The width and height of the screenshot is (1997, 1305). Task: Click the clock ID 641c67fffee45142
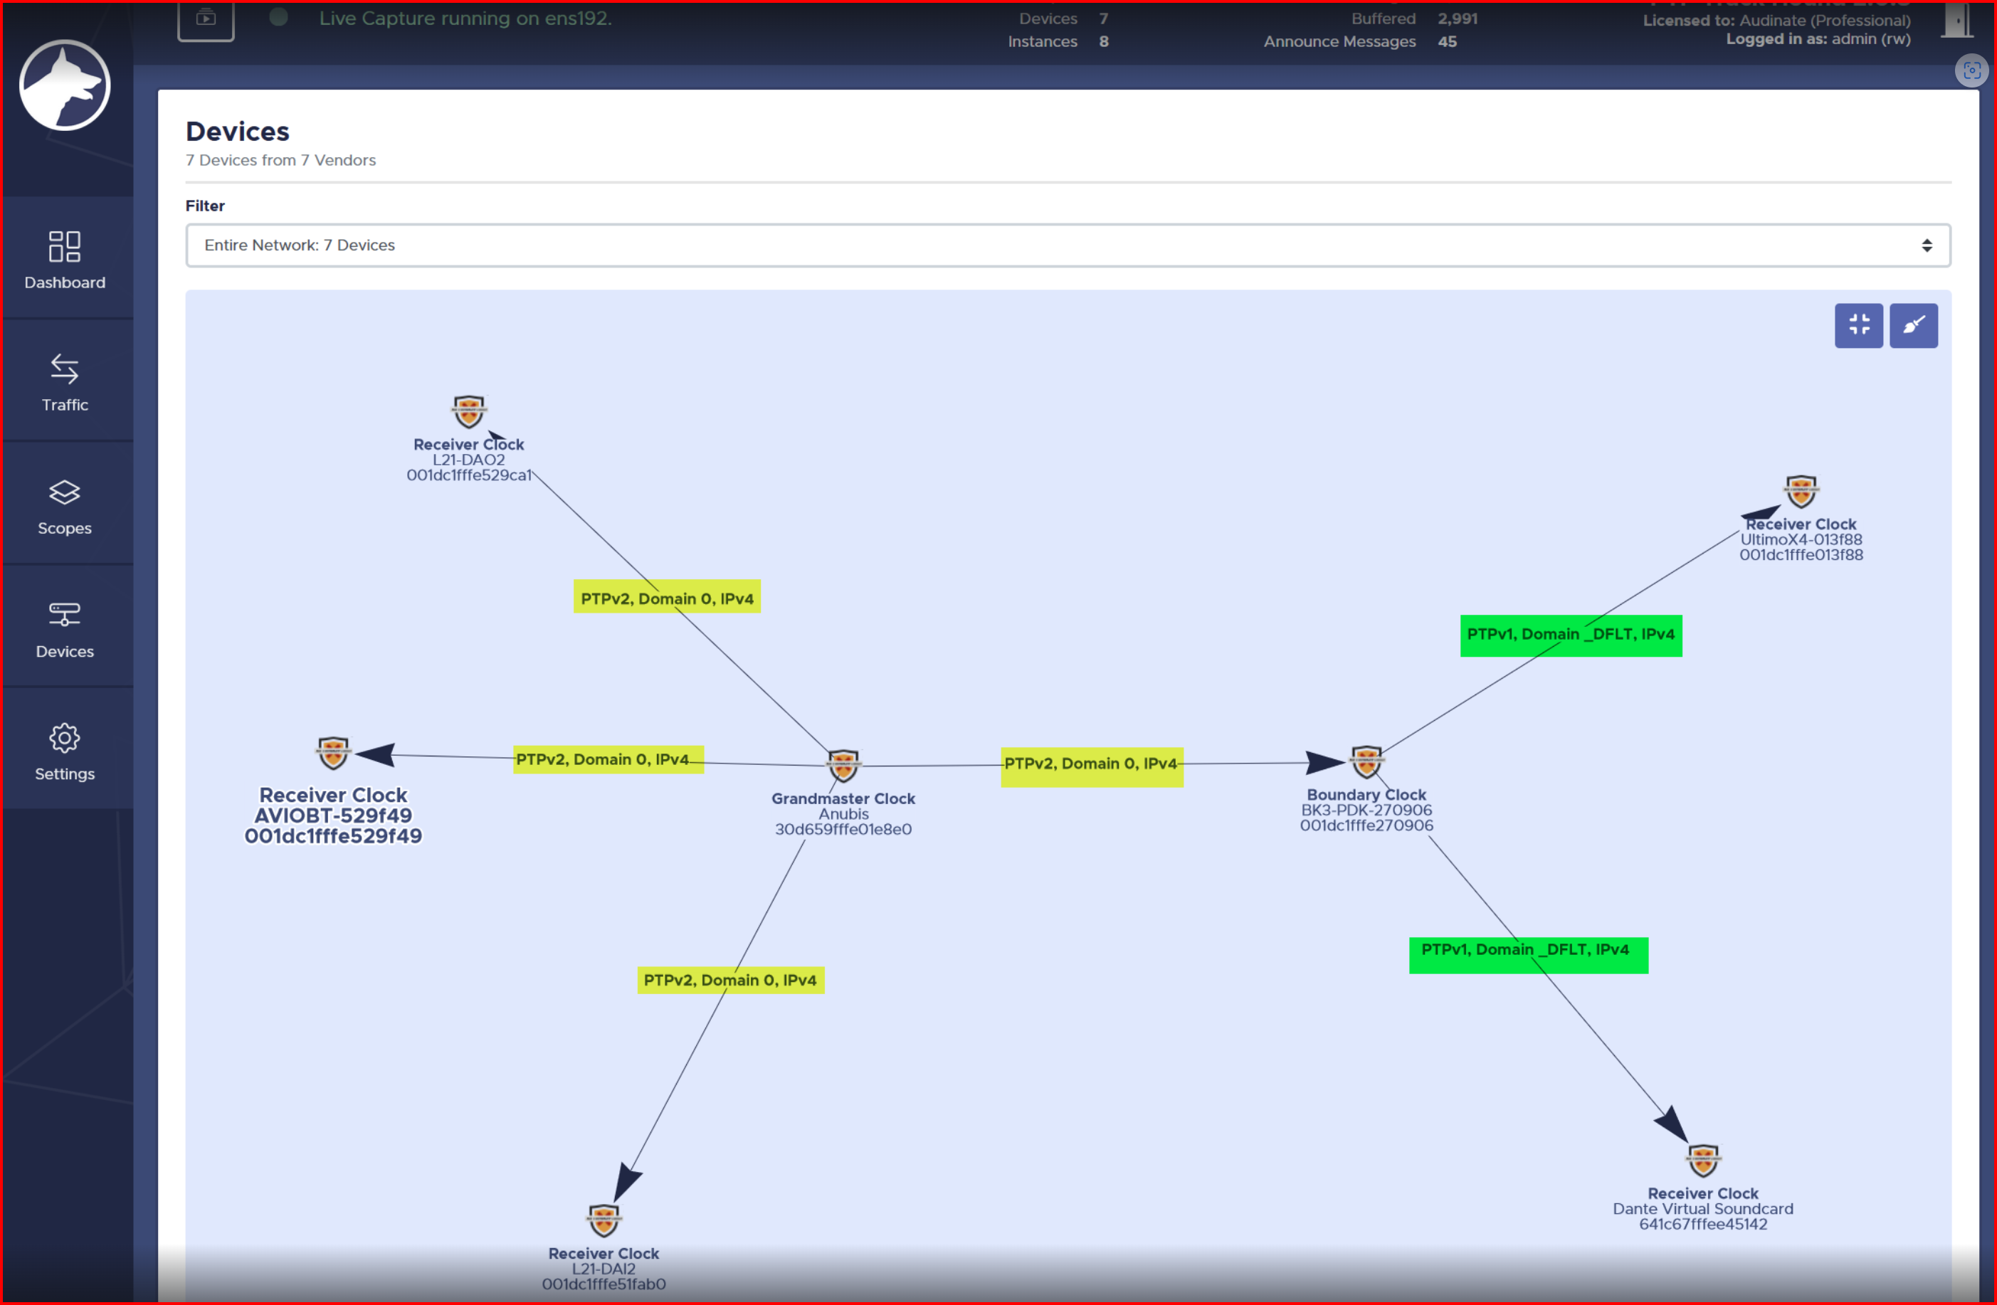tap(1702, 1225)
